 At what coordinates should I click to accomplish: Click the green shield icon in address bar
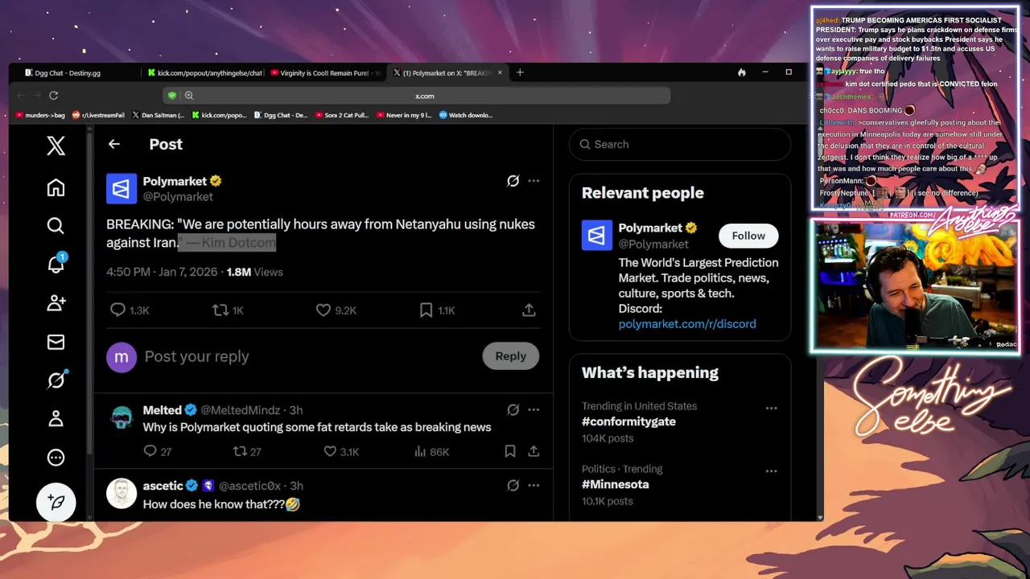[172, 96]
